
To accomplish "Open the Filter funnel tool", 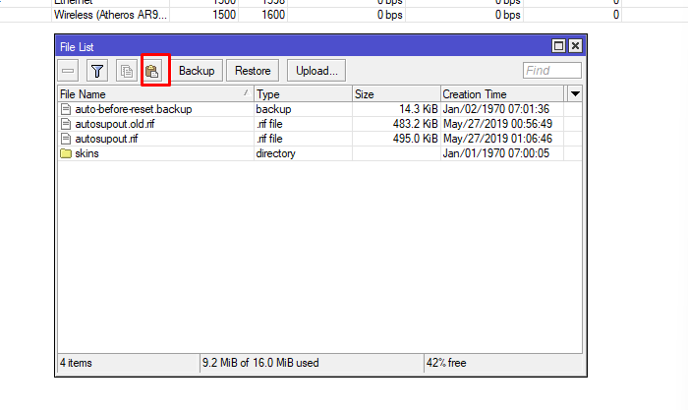I will [x=97, y=71].
